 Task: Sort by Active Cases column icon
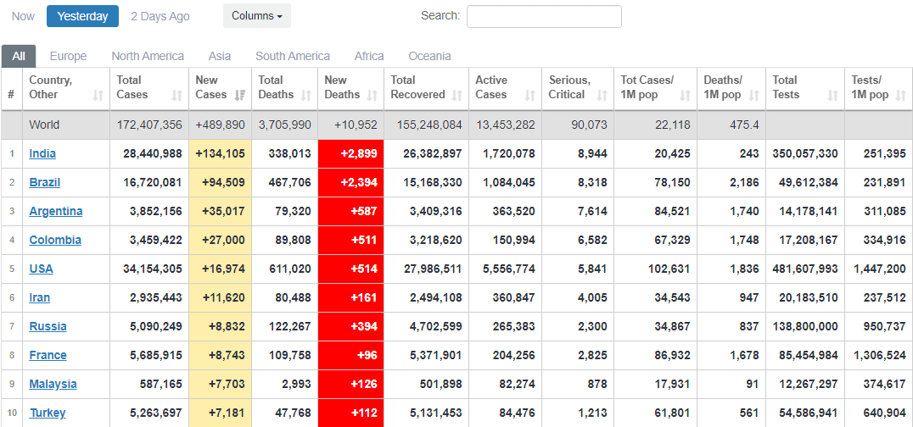click(530, 95)
